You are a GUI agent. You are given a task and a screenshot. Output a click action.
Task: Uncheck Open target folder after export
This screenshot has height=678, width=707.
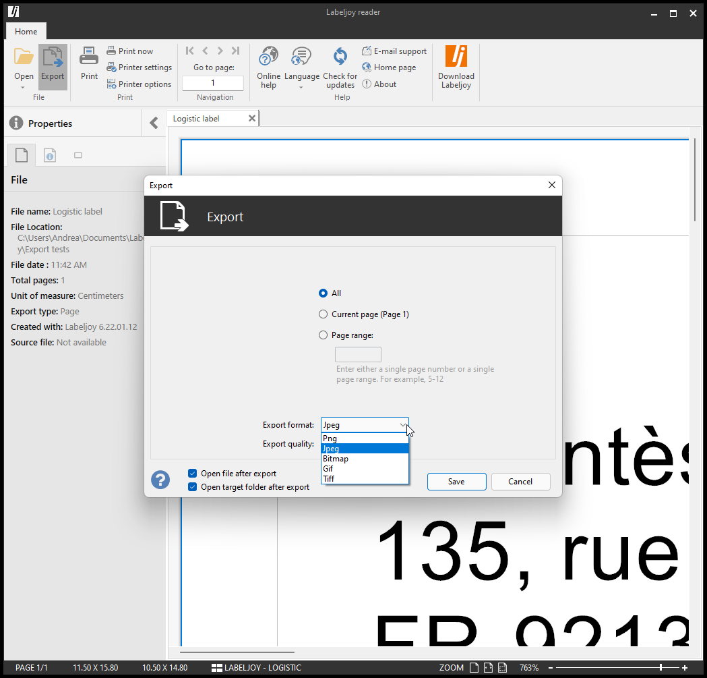tap(193, 487)
